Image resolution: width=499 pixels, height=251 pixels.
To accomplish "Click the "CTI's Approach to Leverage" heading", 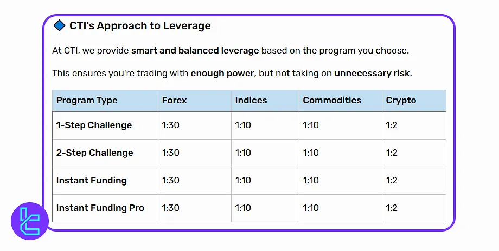I will [x=140, y=25].
